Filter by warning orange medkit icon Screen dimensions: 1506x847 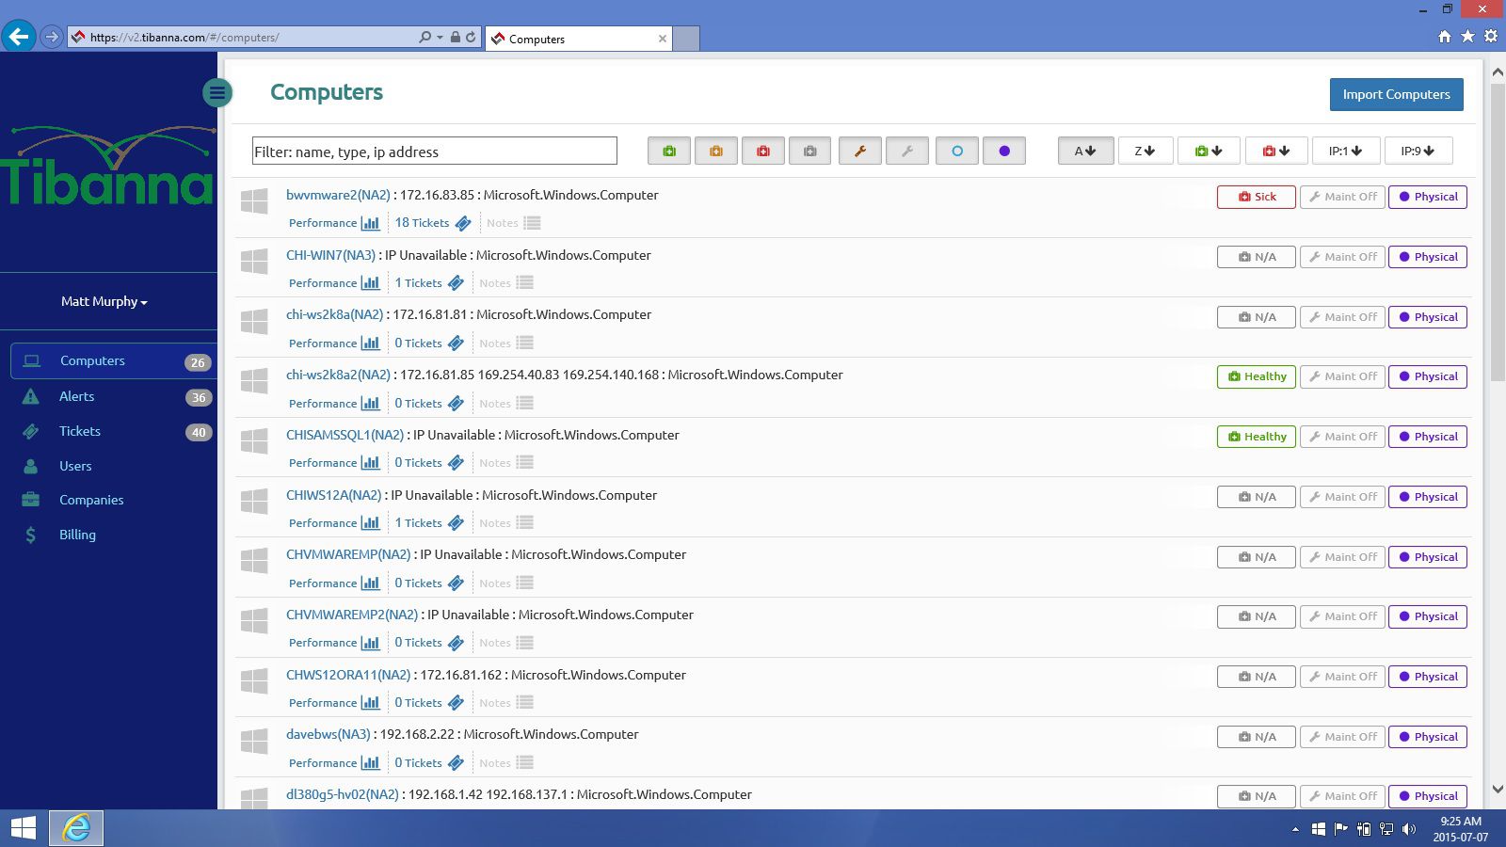[716, 151]
